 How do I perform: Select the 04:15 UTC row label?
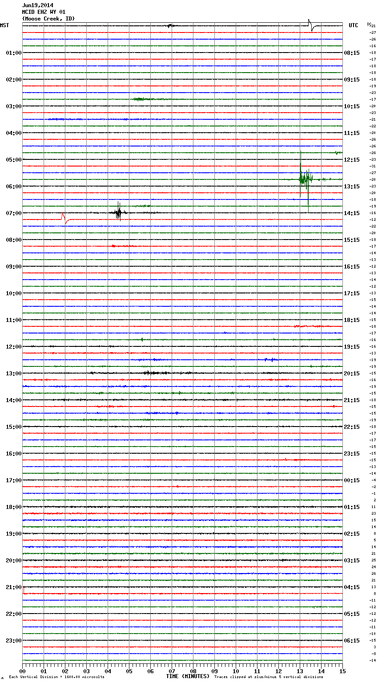coord(352,587)
